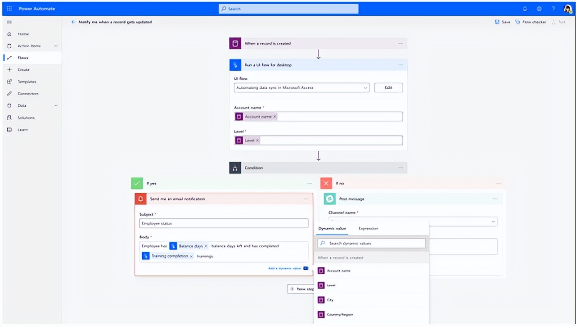
Task: Click the notifications bell icon in header
Action: [x=525, y=9]
